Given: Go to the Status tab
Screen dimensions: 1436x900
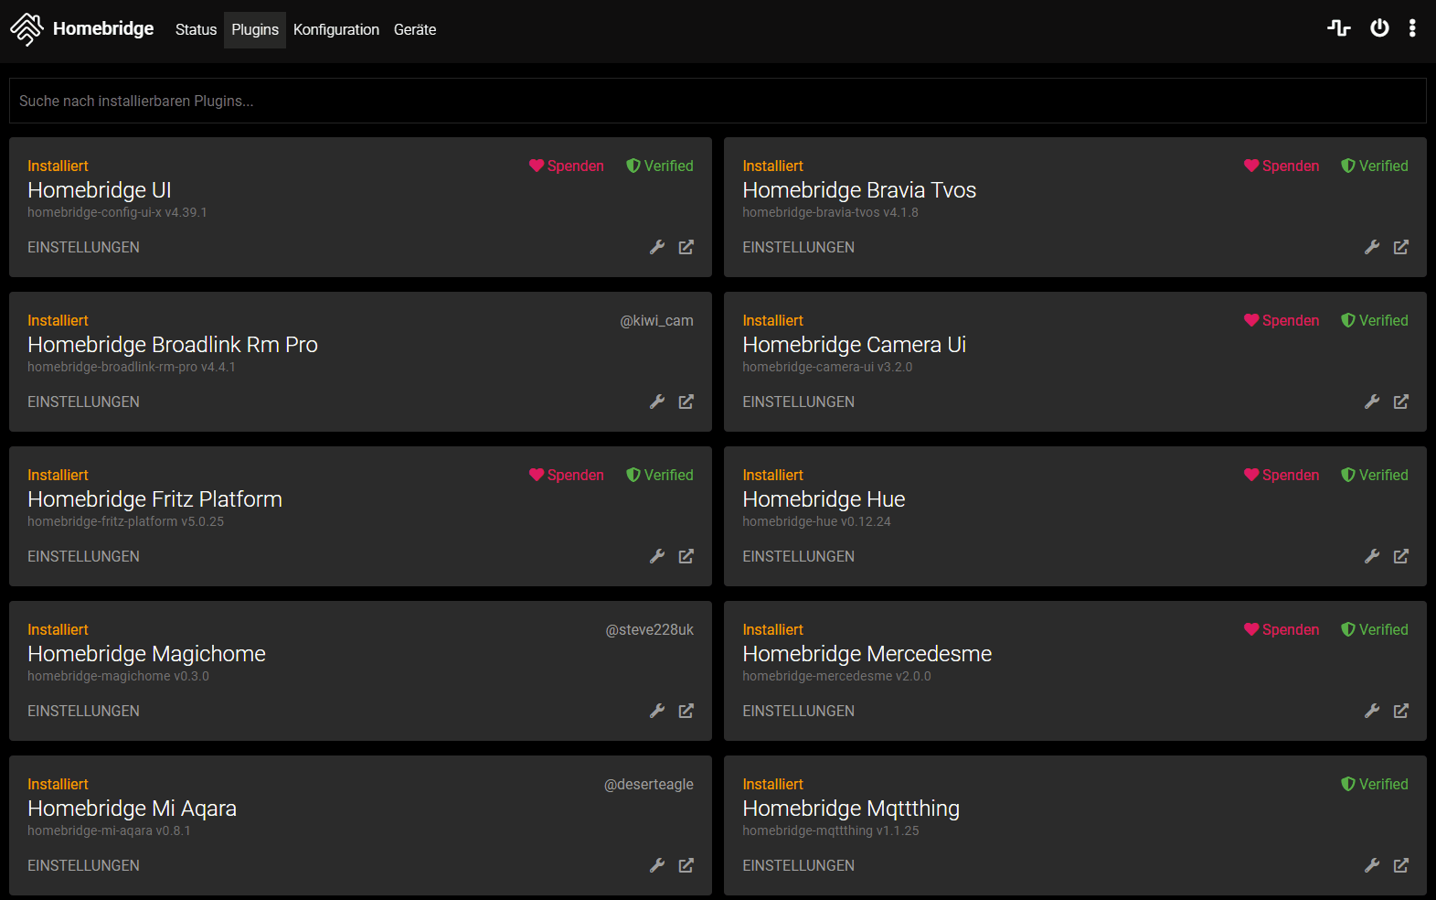Looking at the screenshot, I should coord(196,30).
